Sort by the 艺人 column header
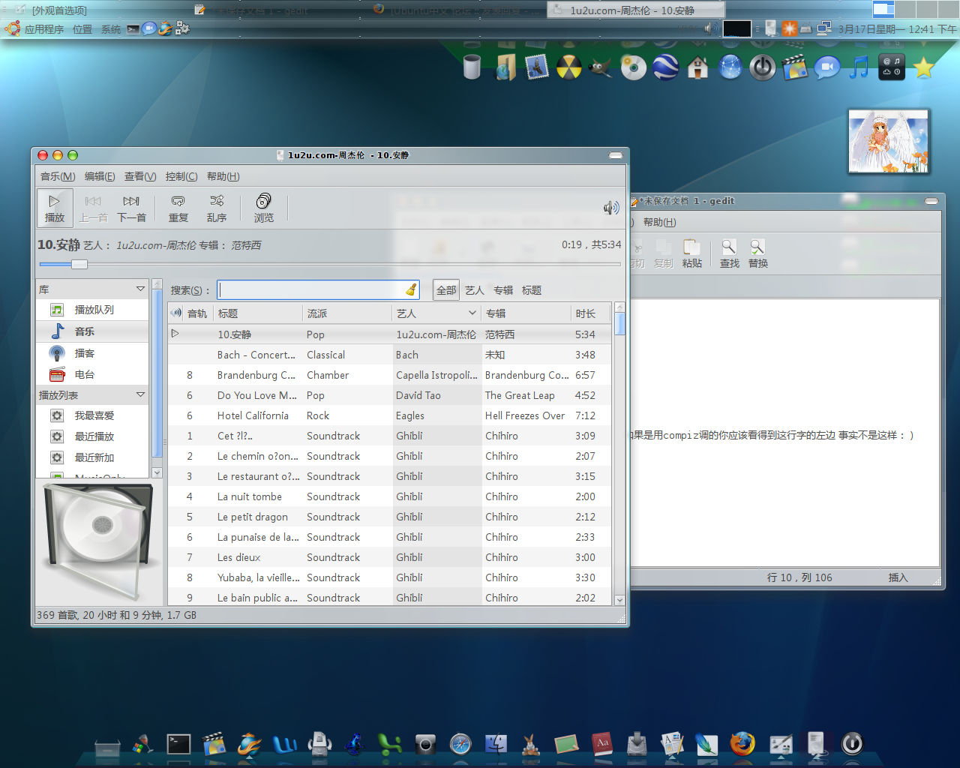Image resolution: width=960 pixels, height=768 pixels. pos(436,313)
